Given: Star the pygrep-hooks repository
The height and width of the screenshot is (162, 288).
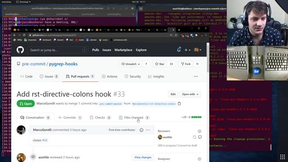Looking at the screenshot, I should pyautogui.click(x=160, y=64).
